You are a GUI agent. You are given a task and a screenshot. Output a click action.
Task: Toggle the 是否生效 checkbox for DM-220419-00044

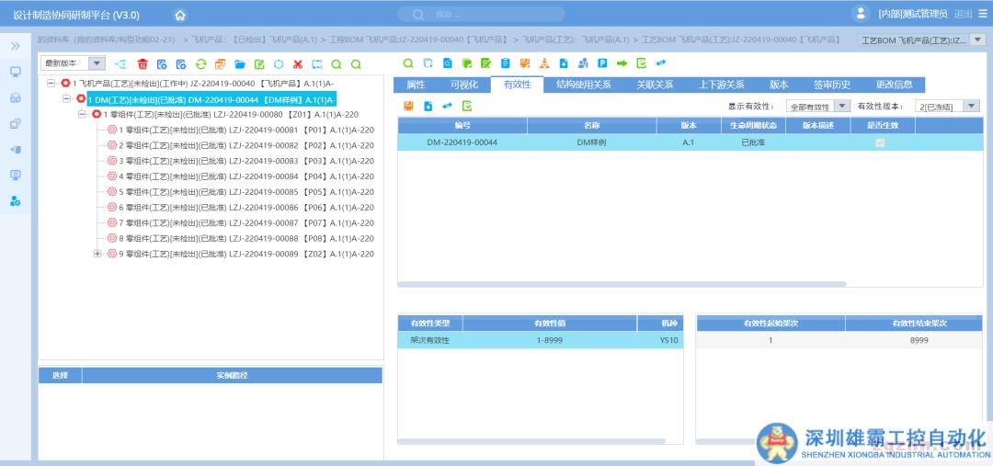coord(881,142)
